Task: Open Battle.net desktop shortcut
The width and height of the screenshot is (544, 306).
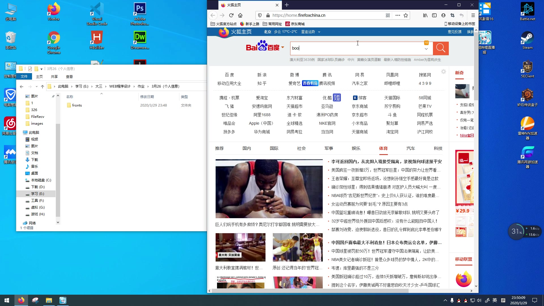Action: 527,12
